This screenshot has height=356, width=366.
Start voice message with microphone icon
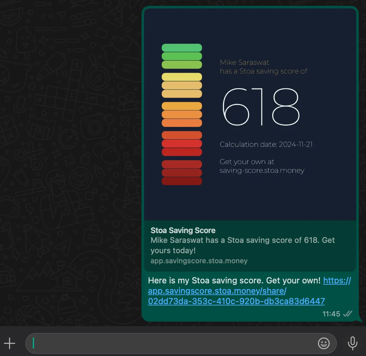(x=352, y=343)
